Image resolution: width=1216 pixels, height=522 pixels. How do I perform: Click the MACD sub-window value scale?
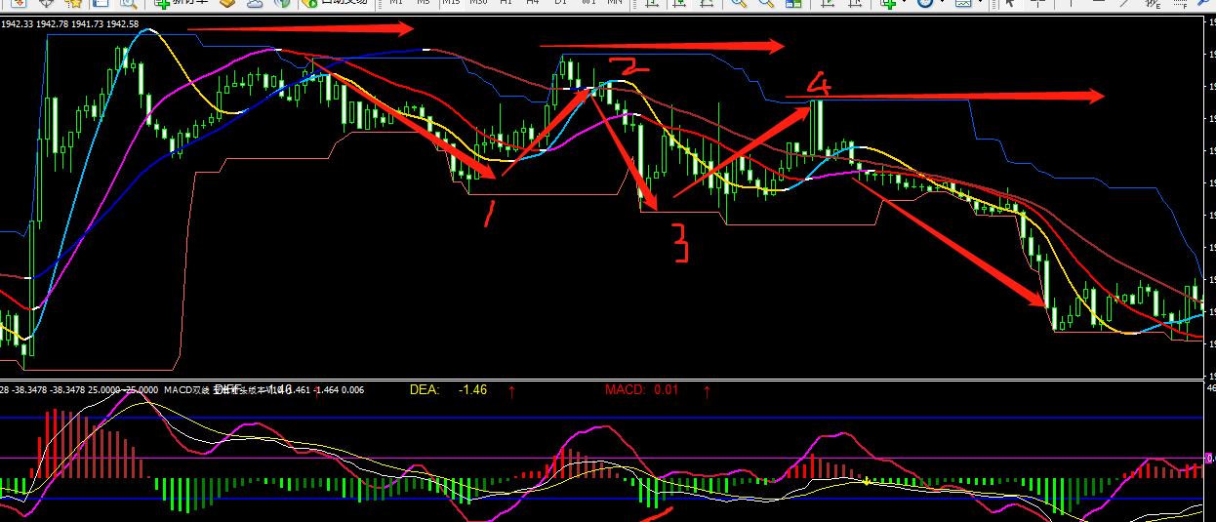[1210, 453]
